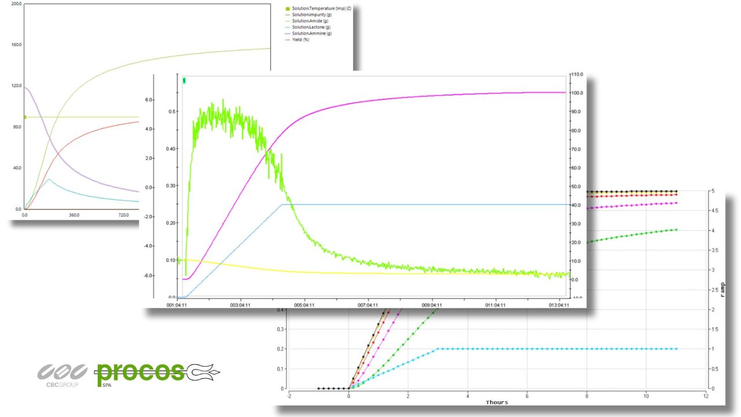Click the ramp axis title on bottom chart

pyautogui.click(x=723, y=290)
